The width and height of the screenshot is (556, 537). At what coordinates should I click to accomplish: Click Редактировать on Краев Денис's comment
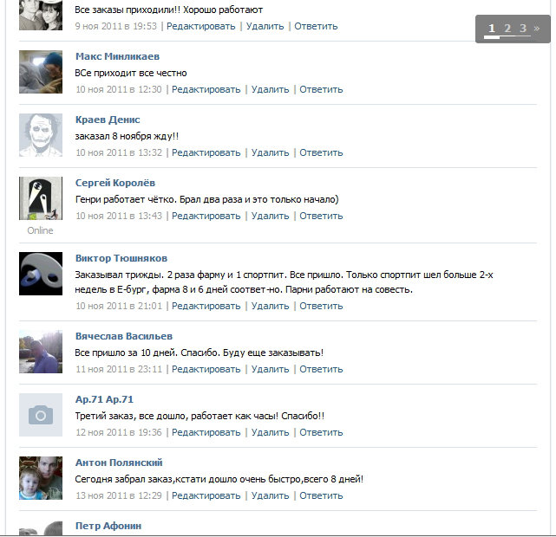206,152
